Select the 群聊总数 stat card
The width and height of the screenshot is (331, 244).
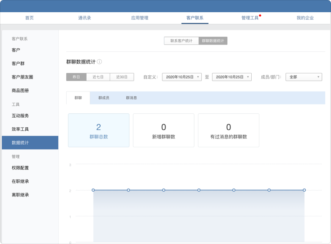[98, 130]
